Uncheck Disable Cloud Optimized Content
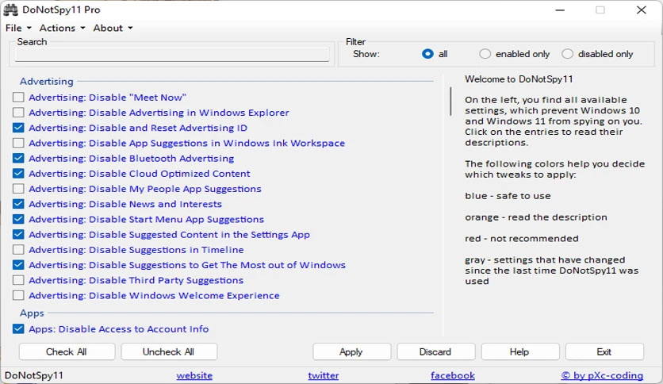Image resolution: width=663 pixels, height=384 pixels. coord(18,174)
